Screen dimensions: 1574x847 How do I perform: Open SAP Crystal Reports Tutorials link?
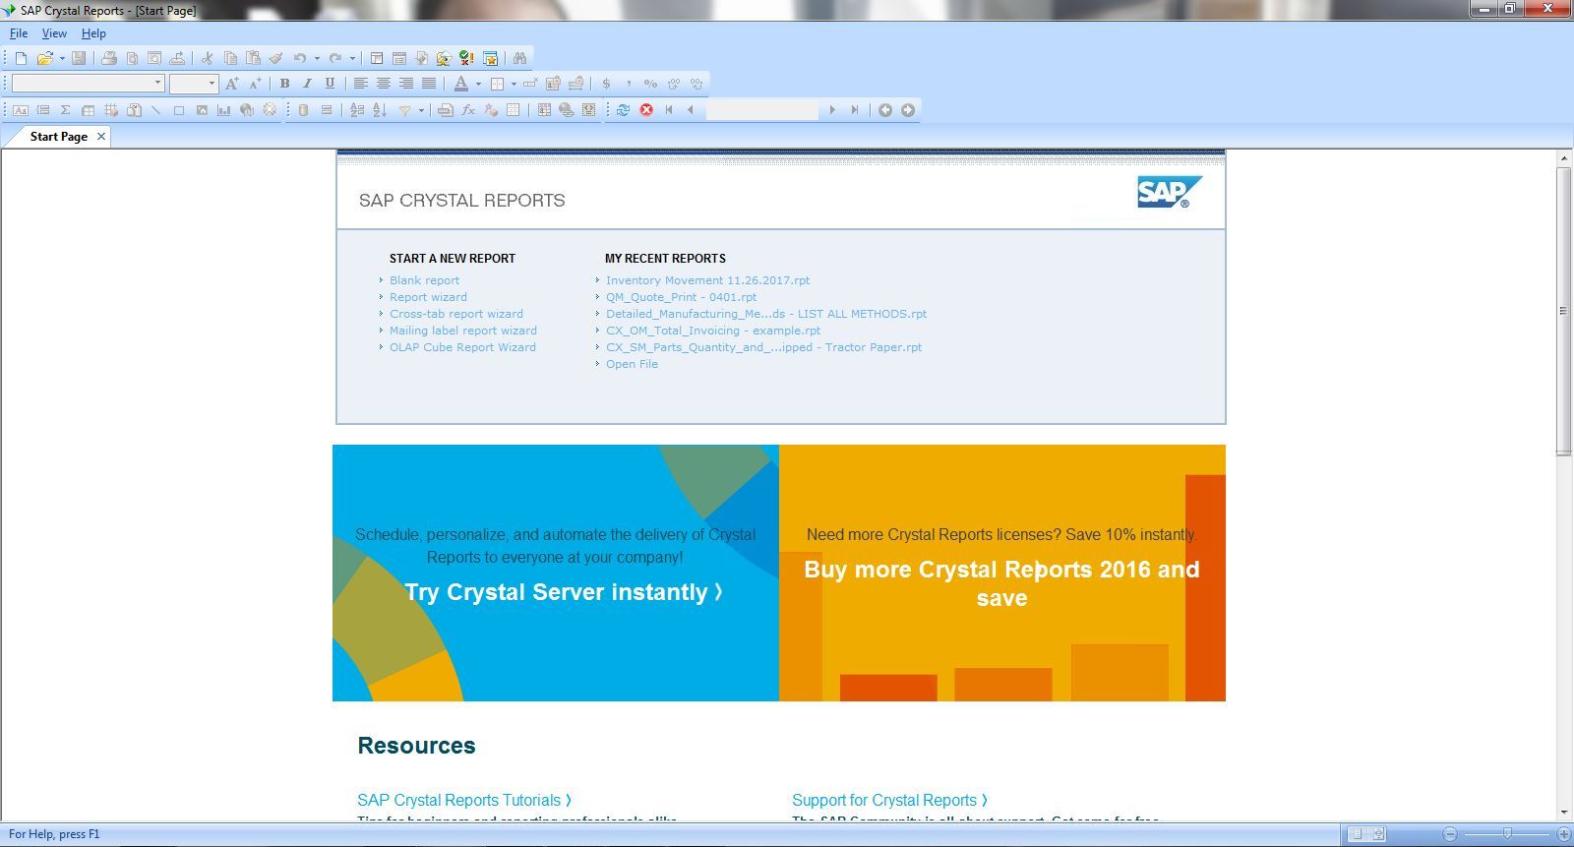[x=464, y=801]
